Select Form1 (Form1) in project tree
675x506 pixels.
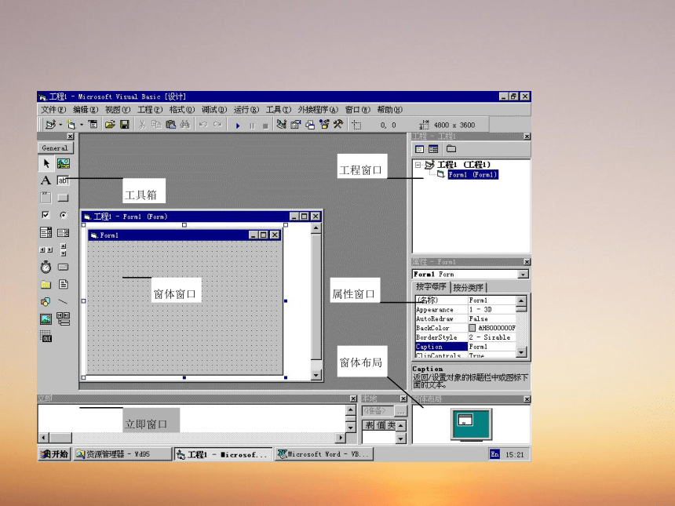point(472,175)
